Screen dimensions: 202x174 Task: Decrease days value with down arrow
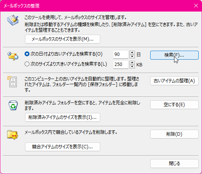pos(132,56)
